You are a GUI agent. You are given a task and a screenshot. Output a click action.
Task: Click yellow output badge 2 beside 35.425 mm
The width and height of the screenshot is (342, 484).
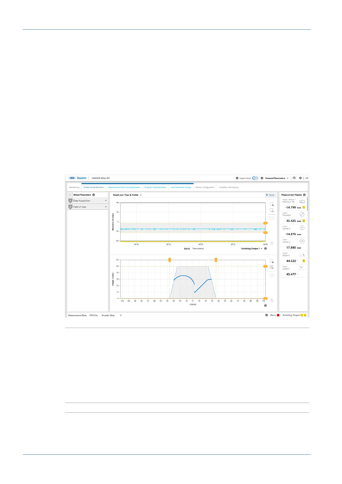(x=304, y=221)
